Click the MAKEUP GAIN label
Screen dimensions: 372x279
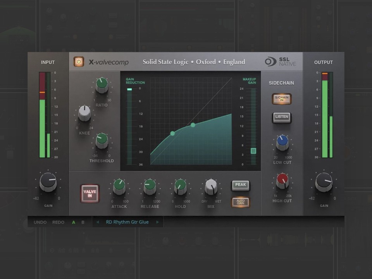pos(249,81)
